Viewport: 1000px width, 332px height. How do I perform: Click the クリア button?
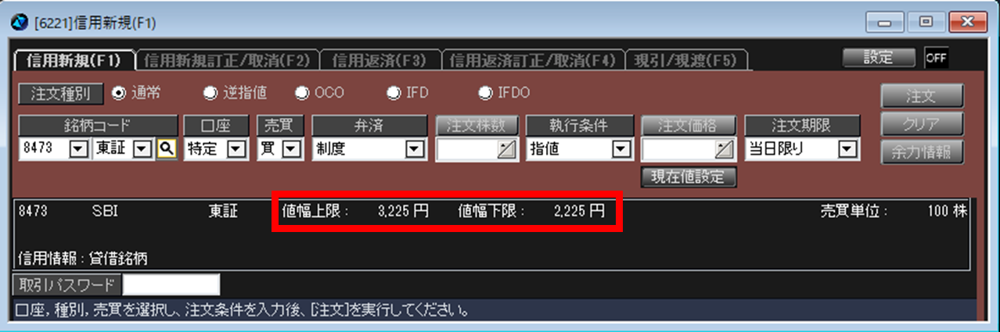[x=923, y=124]
